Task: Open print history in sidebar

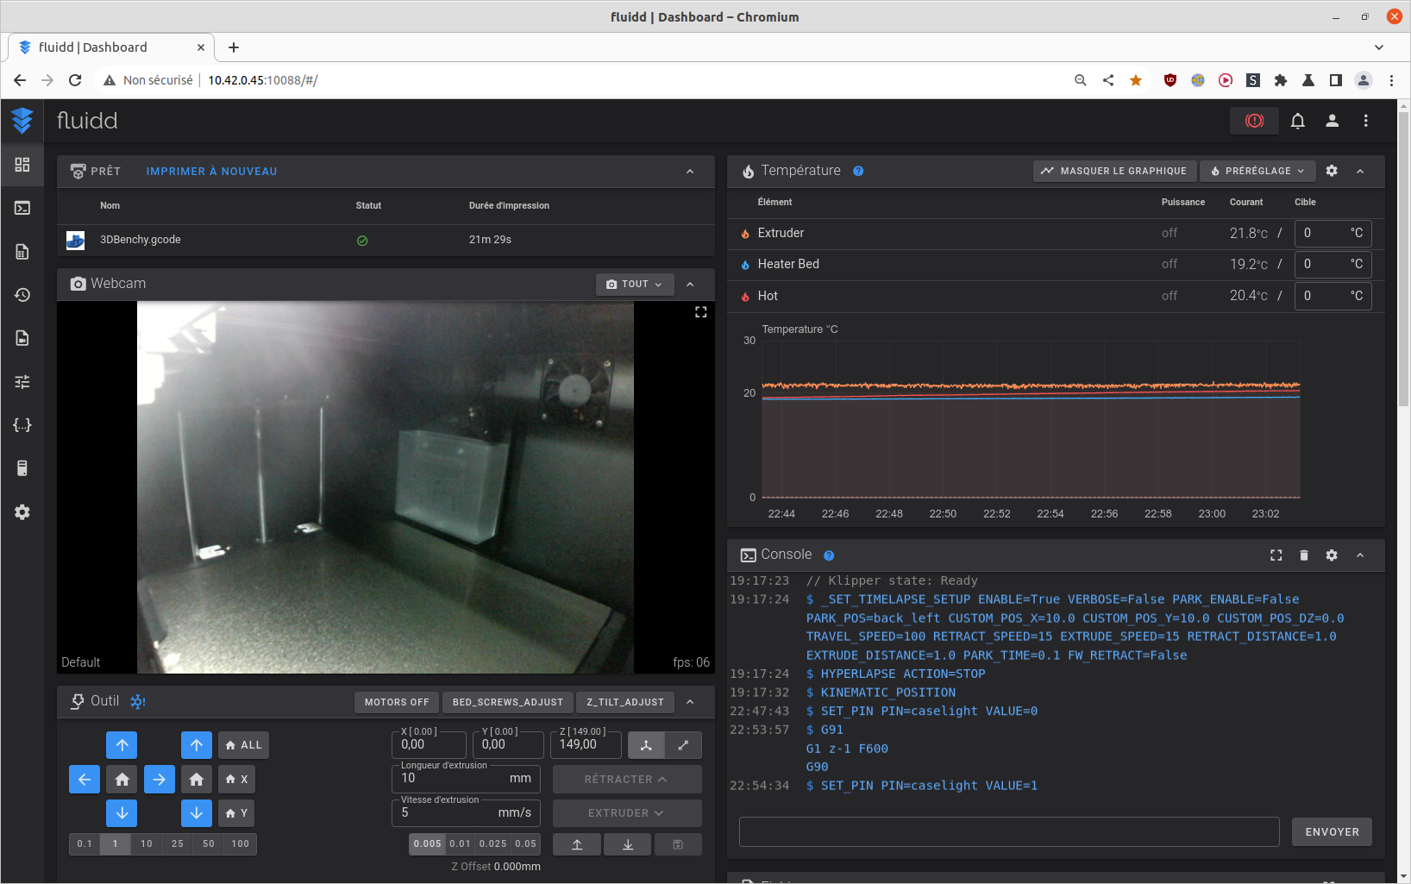Action: click(22, 295)
